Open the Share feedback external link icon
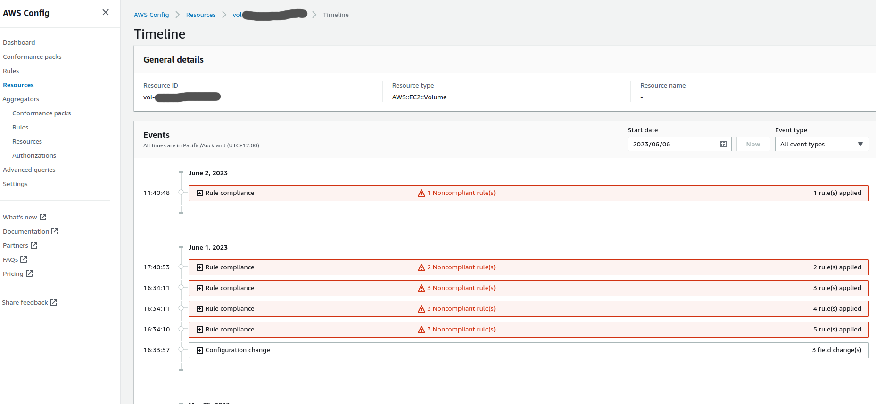This screenshot has width=876, height=404. tap(53, 302)
